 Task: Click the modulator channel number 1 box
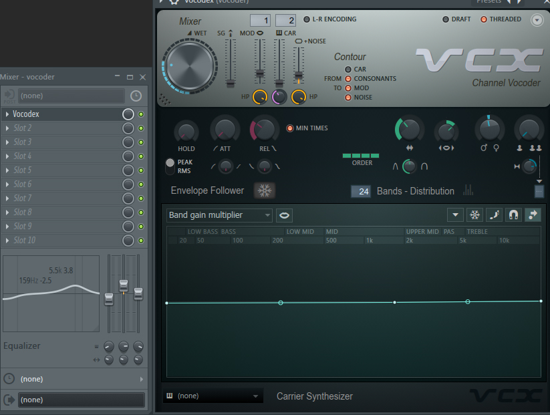pos(260,20)
